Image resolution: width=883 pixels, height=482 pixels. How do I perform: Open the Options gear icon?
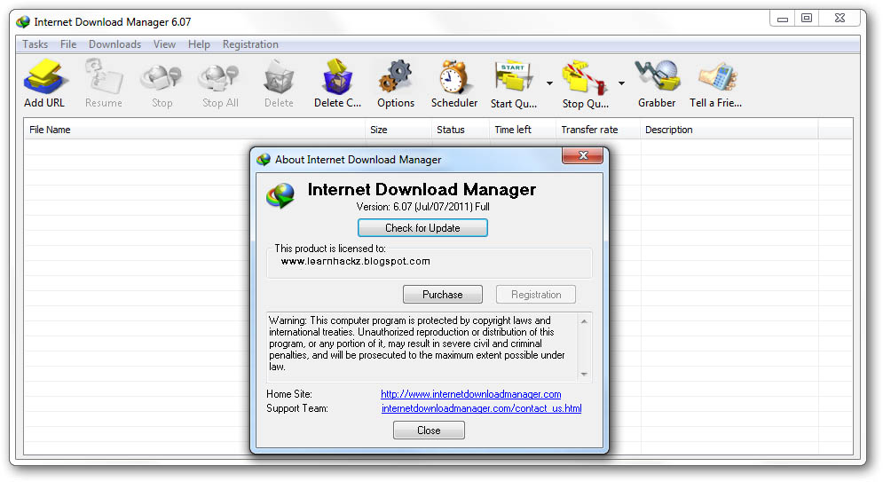point(396,76)
